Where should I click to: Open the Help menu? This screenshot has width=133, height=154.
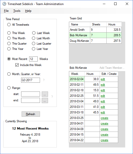[x=28, y=11]
